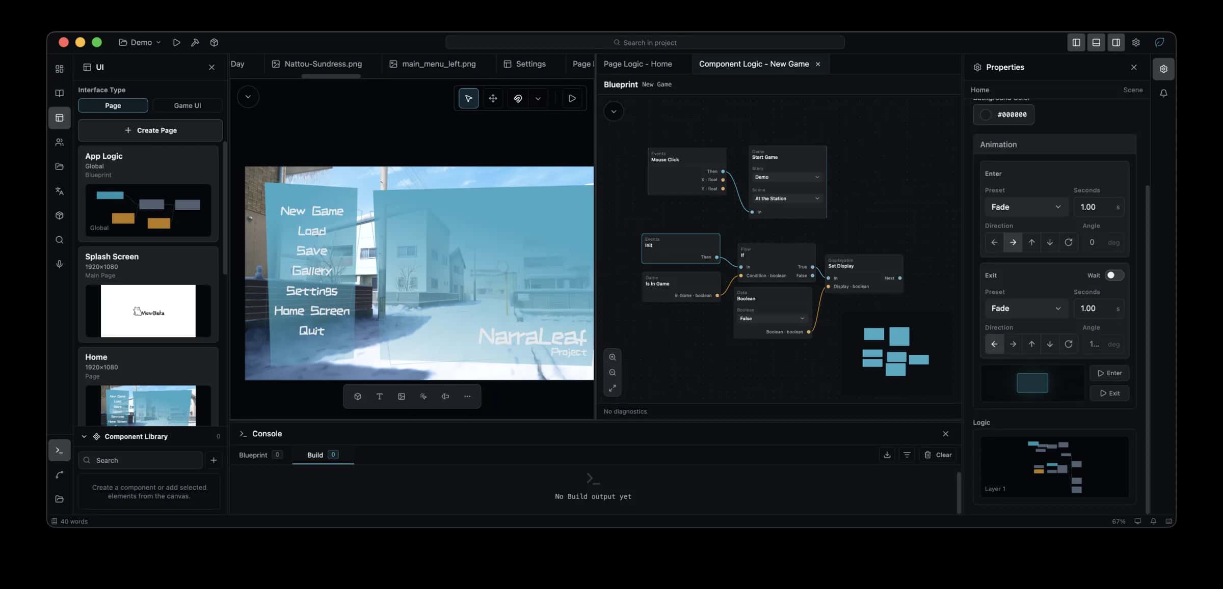Viewport: 1223px width, 589px height.
Task: Set Enter direction to right arrow
Action: point(1013,242)
